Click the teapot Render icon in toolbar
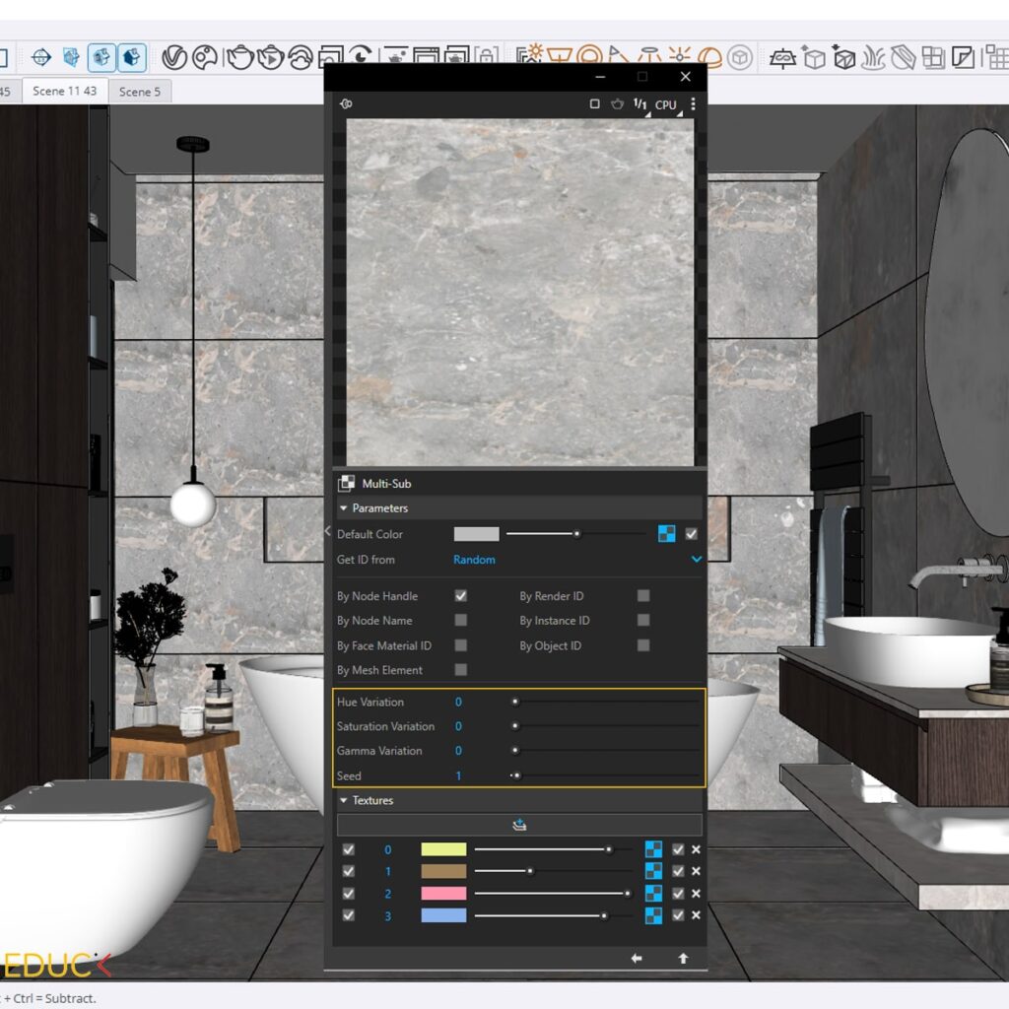This screenshot has width=1009, height=1009. pos(239,57)
